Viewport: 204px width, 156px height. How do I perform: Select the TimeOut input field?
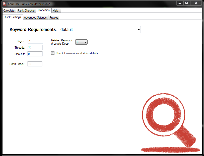click(35, 54)
